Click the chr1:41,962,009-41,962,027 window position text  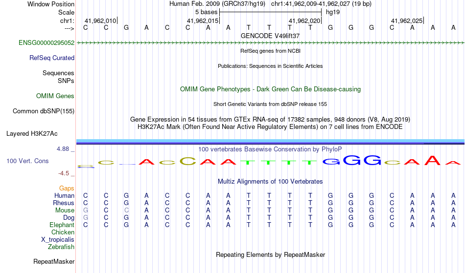tap(321, 4)
